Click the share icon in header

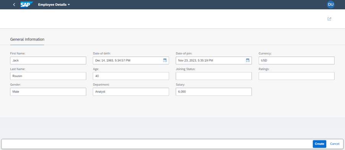tap(329, 19)
